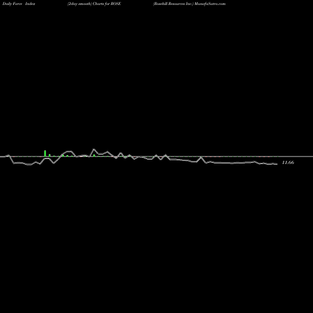Click the '(2day smooth) Charts for ROSE' label

pyautogui.click(x=94, y=4)
